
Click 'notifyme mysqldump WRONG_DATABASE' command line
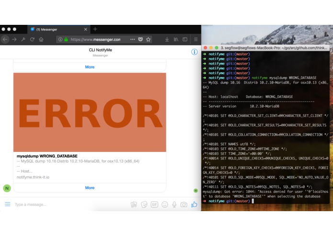coord(284,78)
